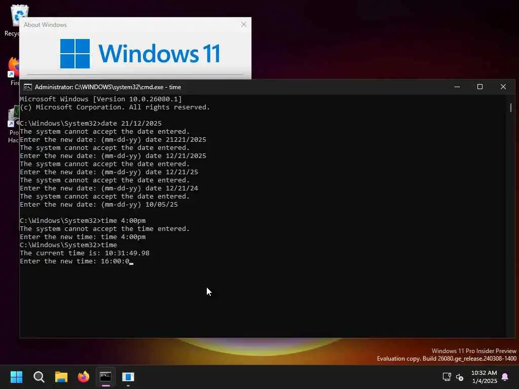Click the Command Prompt vertical scrollbar thumb
The image size is (519, 389).
click(x=511, y=107)
